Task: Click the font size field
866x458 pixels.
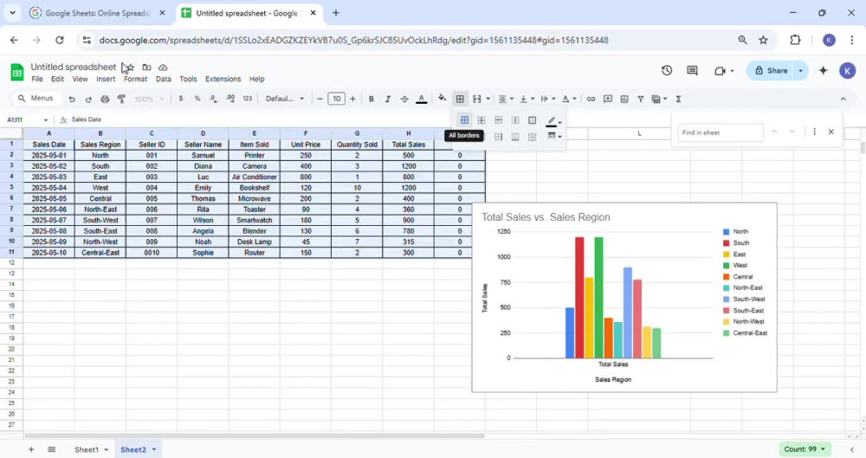Action: point(336,99)
